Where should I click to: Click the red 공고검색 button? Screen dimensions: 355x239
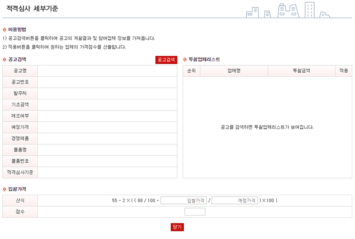166,60
